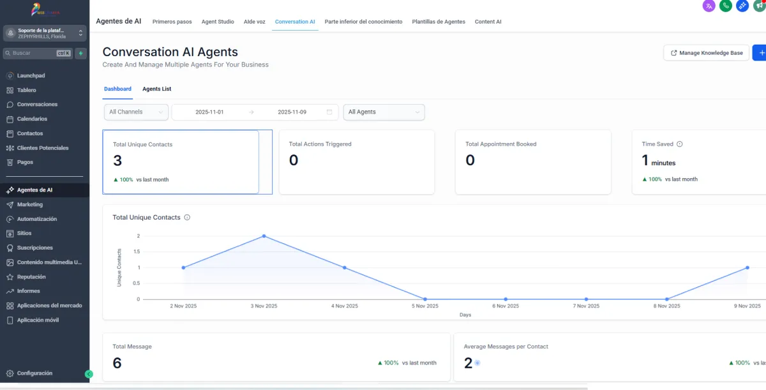The image size is (766, 390).
Task: Click the Manage Knowledge Base button
Action: [706, 53]
